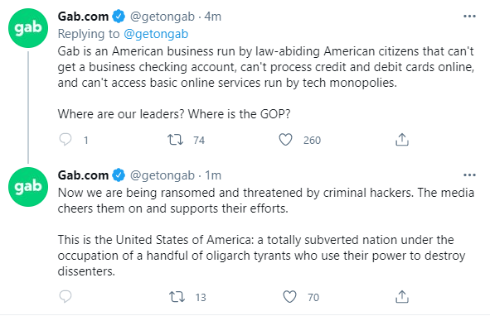Click the gab avatar on the first tweet
This screenshot has height=316, width=490.
point(28,28)
